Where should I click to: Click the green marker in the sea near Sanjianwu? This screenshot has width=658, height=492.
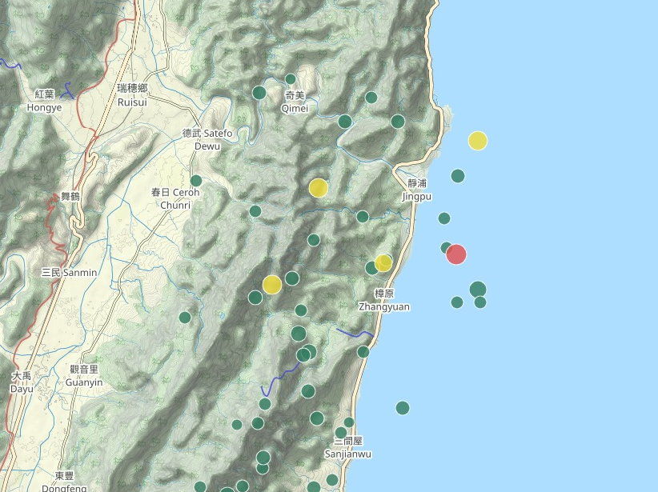coord(403,408)
